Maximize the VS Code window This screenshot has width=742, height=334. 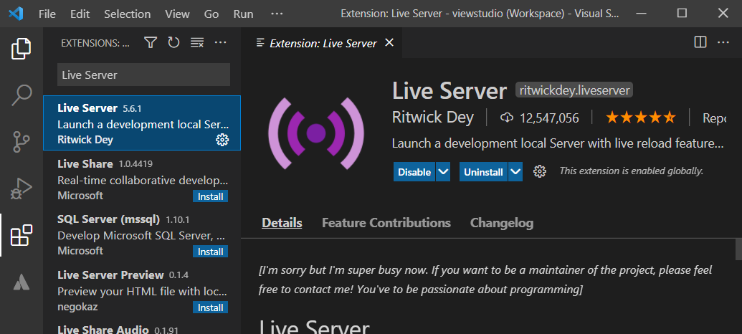682,14
